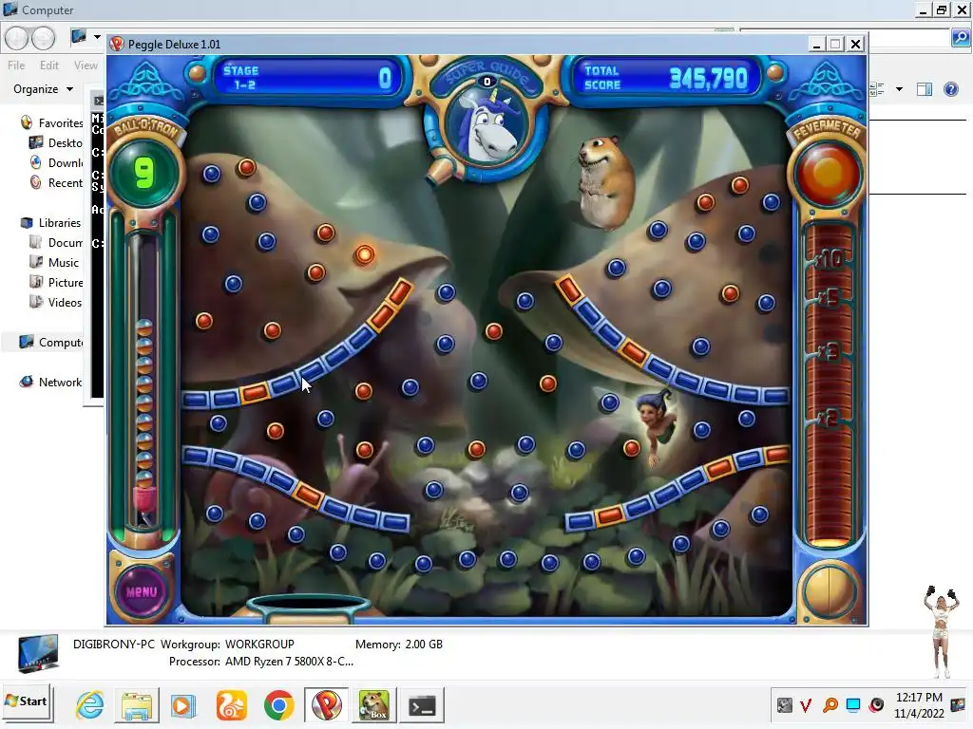Toggle the preview pane icon

pos(924,89)
